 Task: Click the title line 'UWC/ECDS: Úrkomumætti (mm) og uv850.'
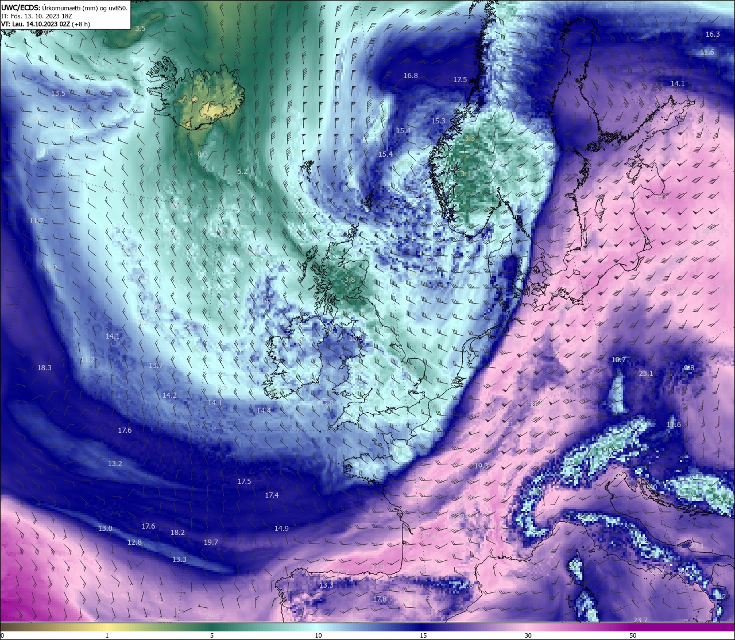(64, 7)
